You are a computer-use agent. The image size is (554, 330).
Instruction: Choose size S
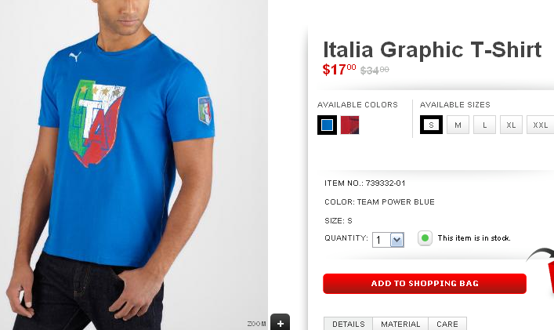pyautogui.click(x=431, y=125)
